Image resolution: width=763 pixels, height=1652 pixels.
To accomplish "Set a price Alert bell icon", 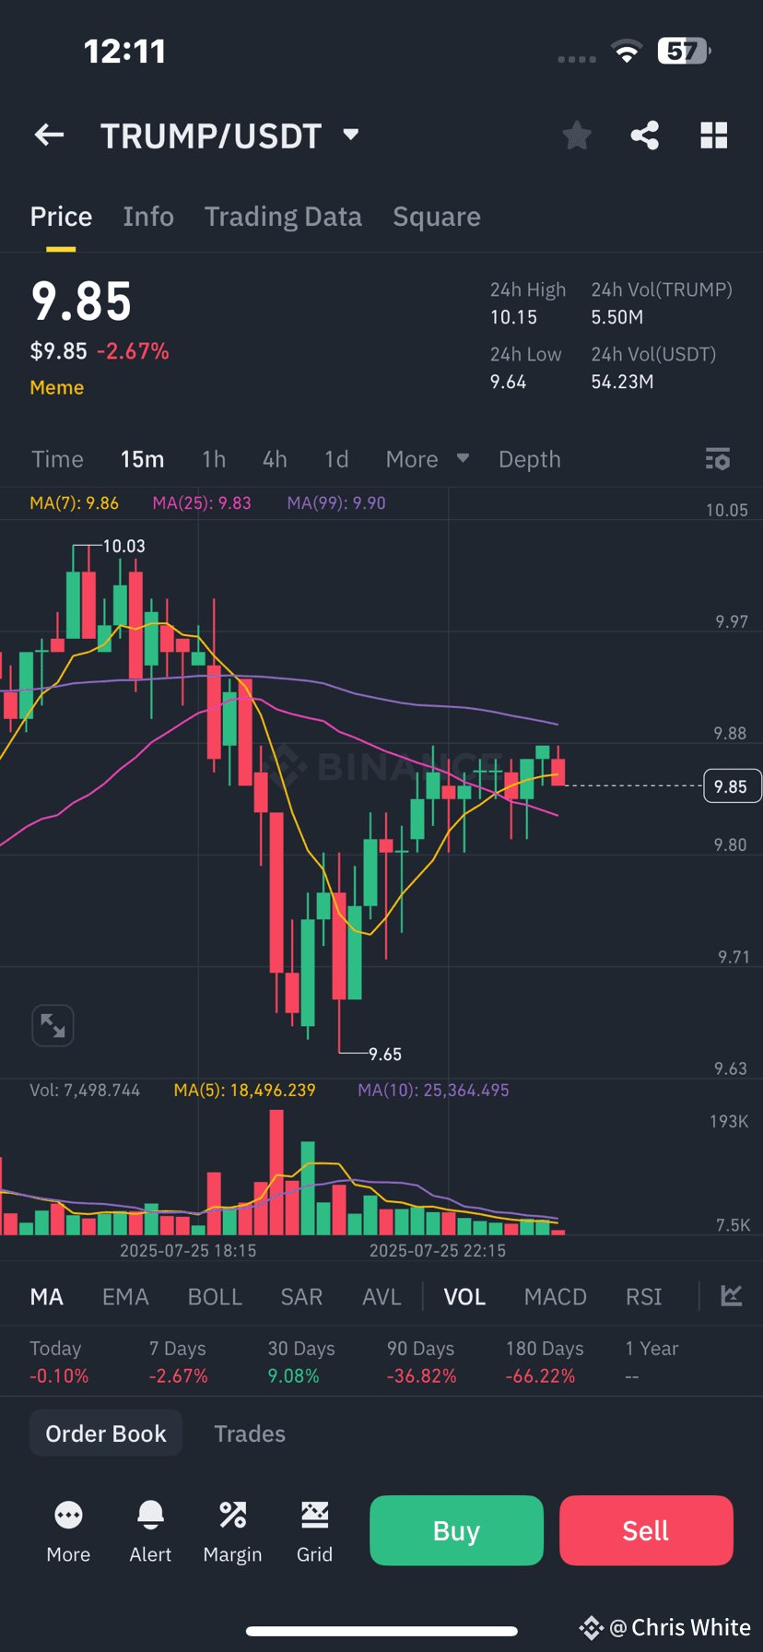I will coord(150,1515).
